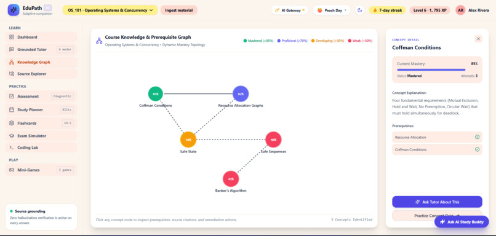This screenshot has width=496, height=236.
Task: Open the AR user avatar
Action: tap(460, 10)
